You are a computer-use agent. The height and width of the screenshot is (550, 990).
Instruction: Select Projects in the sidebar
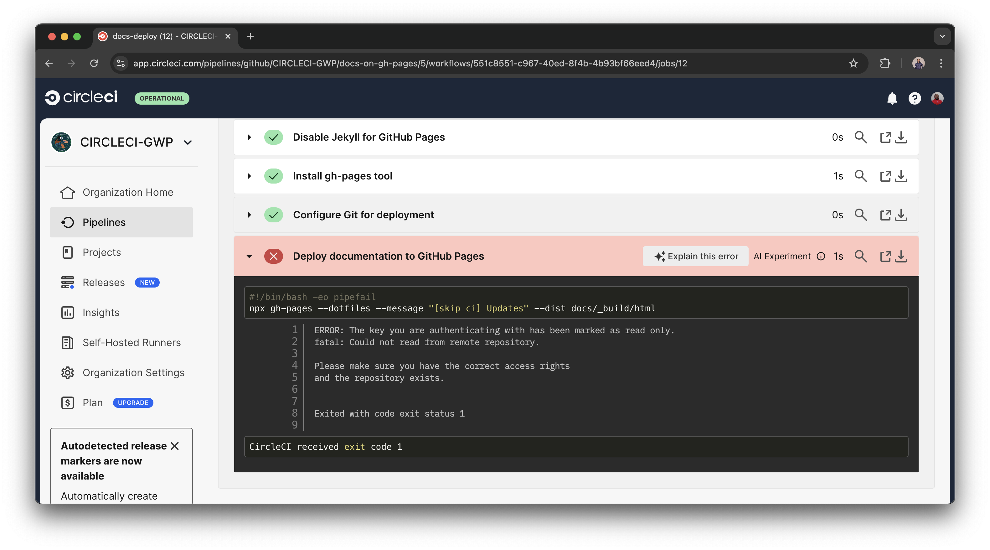(x=101, y=252)
